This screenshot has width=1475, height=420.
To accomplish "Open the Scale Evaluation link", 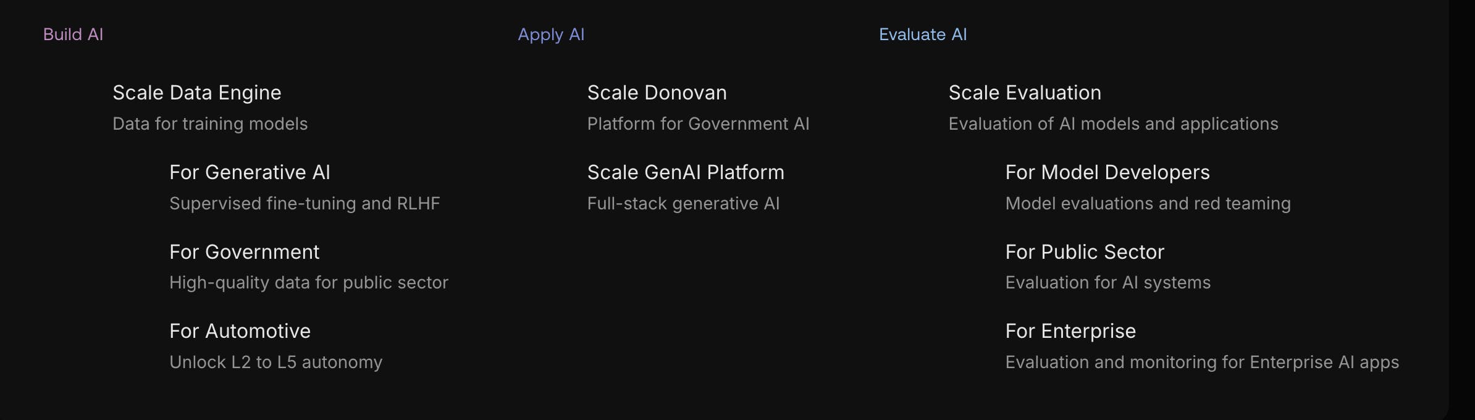I will (x=1025, y=93).
